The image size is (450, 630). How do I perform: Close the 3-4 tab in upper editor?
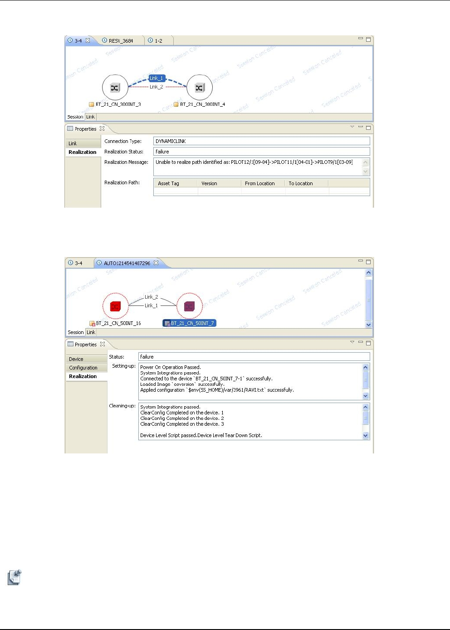coord(88,40)
